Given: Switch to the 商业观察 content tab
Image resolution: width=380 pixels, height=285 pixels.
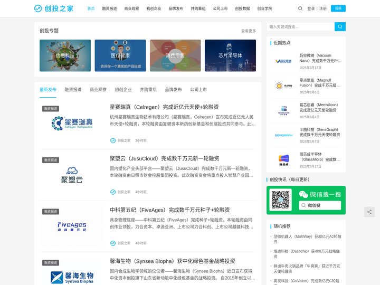Looking at the screenshot, I should 98,90.
